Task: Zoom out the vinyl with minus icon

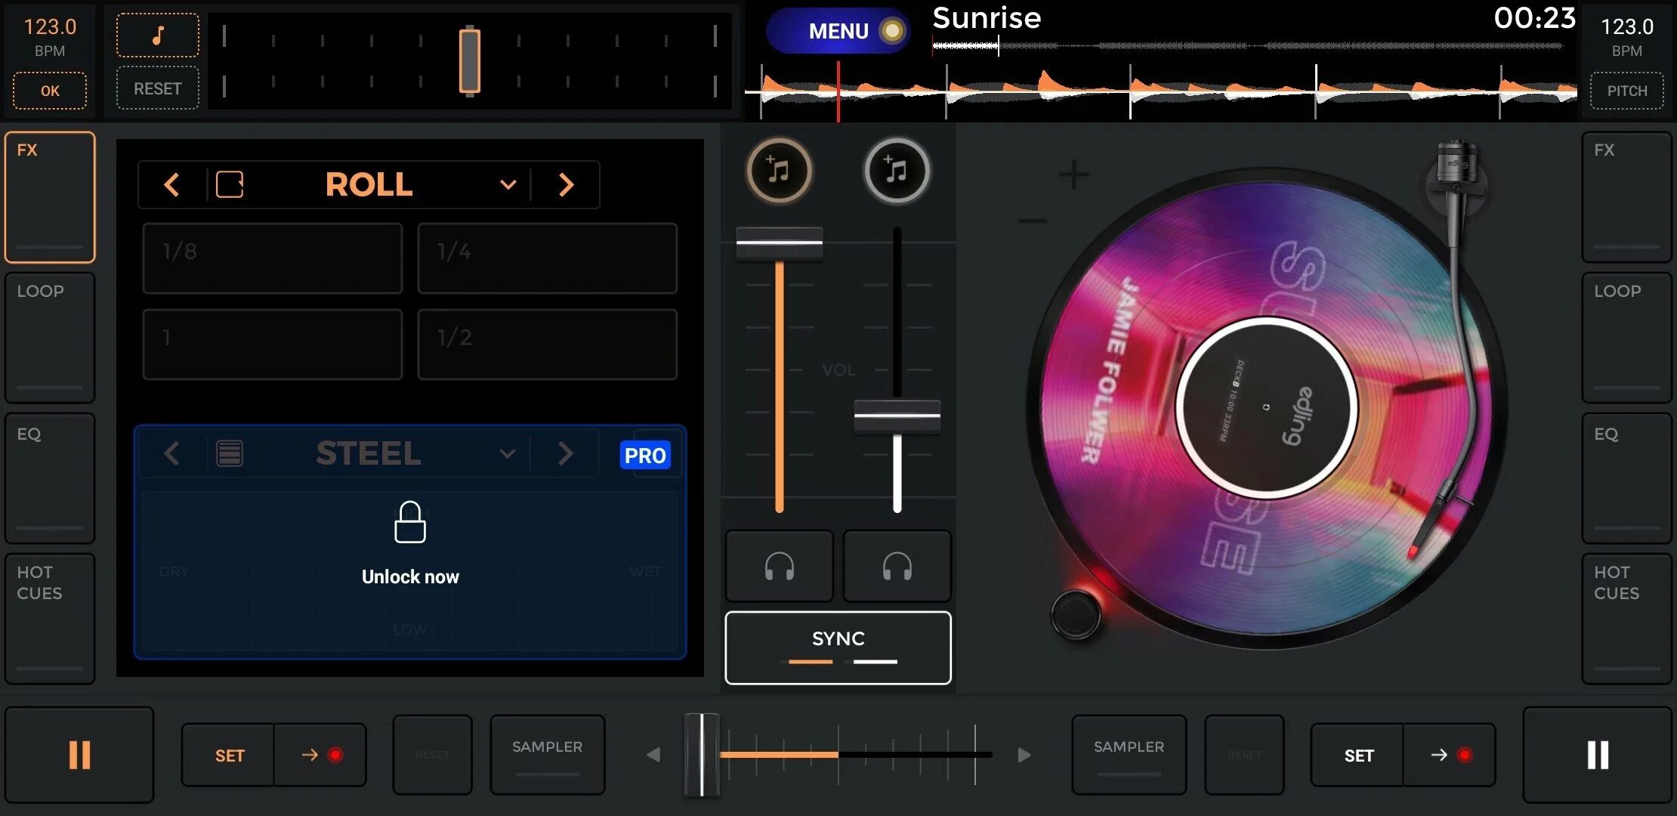Action: [x=1033, y=221]
